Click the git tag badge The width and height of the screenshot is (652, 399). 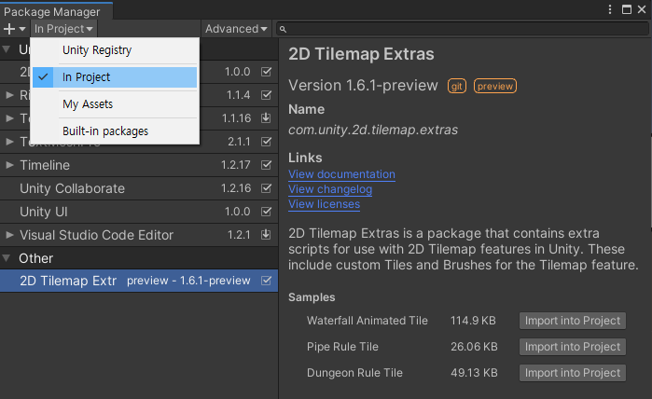coord(456,86)
